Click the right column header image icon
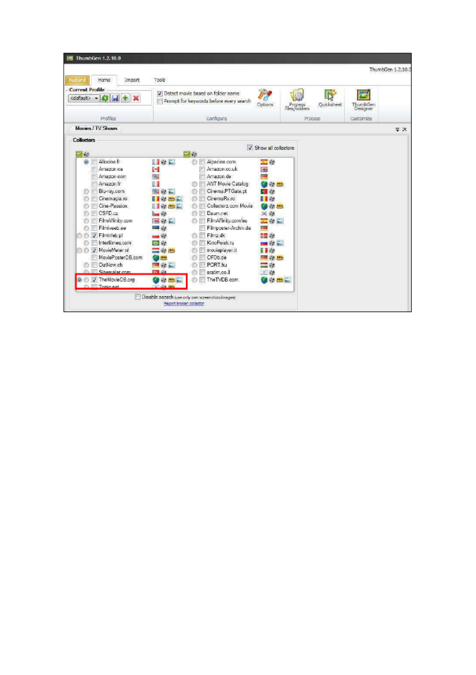The width and height of the screenshot is (476, 675). pyautogui.click(x=187, y=154)
